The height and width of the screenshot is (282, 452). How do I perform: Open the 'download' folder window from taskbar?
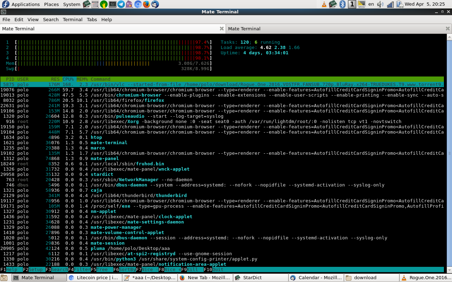(371, 278)
